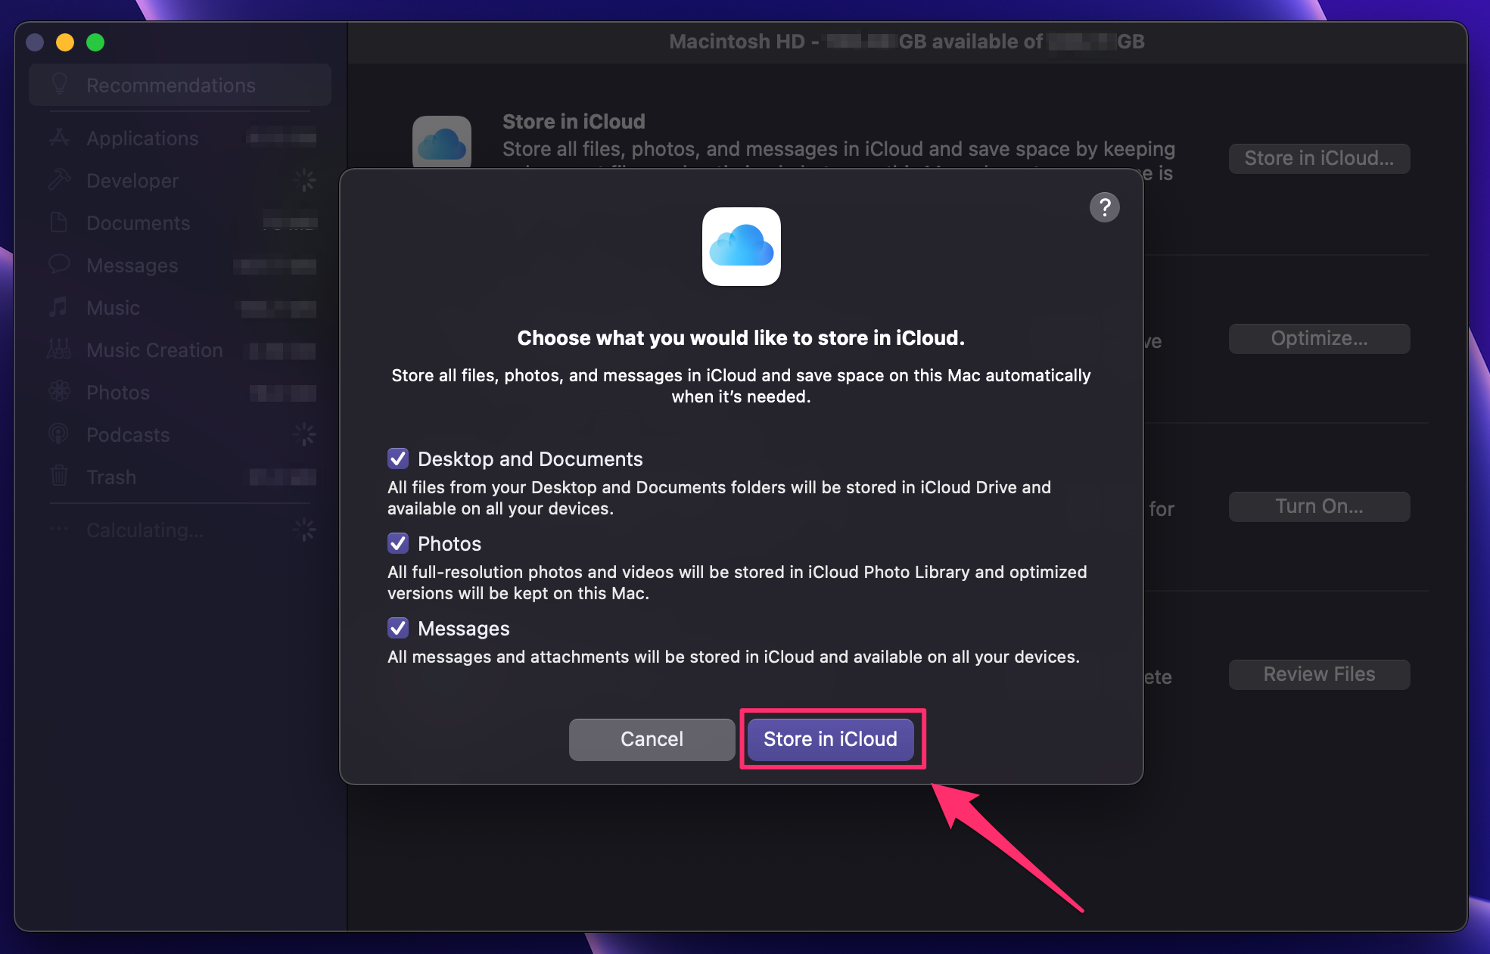Select Applications in the sidebar
The image size is (1490, 954).
180,138
